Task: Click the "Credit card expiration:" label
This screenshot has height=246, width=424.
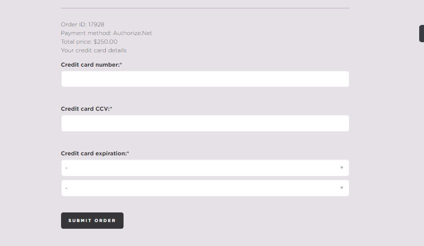Action: pos(94,153)
